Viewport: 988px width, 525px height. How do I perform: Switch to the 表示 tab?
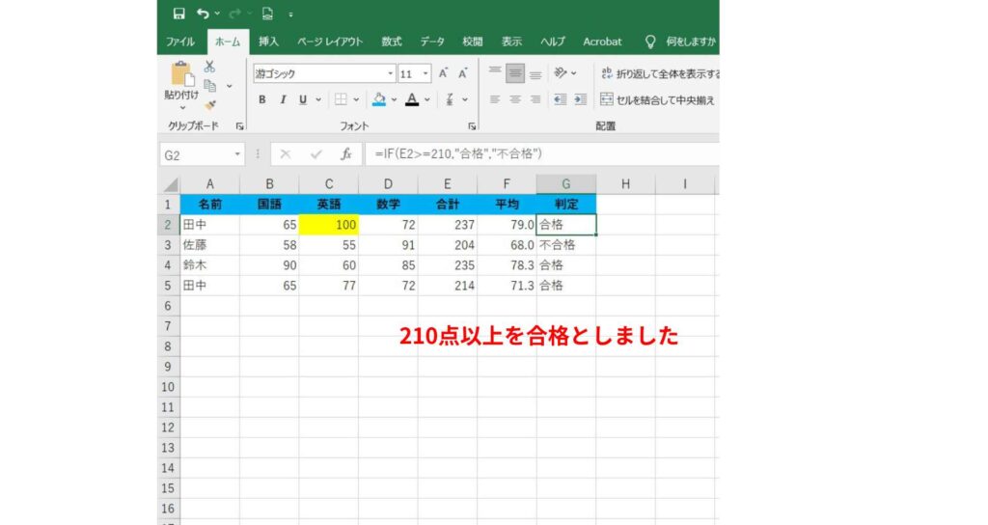click(511, 41)
